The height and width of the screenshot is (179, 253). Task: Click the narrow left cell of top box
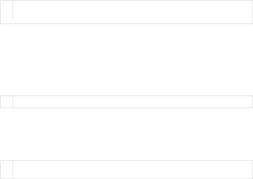(x=6, y=12)
